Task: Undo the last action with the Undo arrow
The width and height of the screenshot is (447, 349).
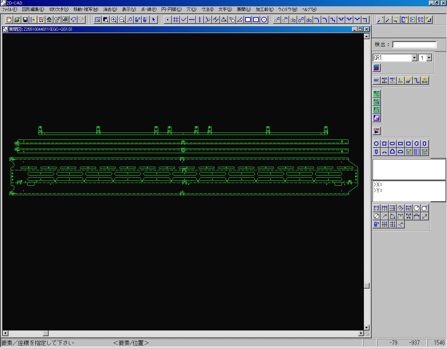Action: pyautogui.click(x=73, y=20)
